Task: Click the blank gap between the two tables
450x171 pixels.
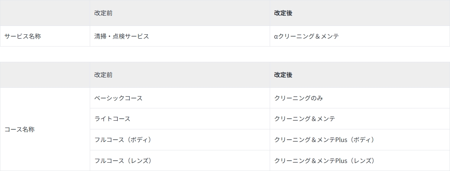Action: (225, 54)
